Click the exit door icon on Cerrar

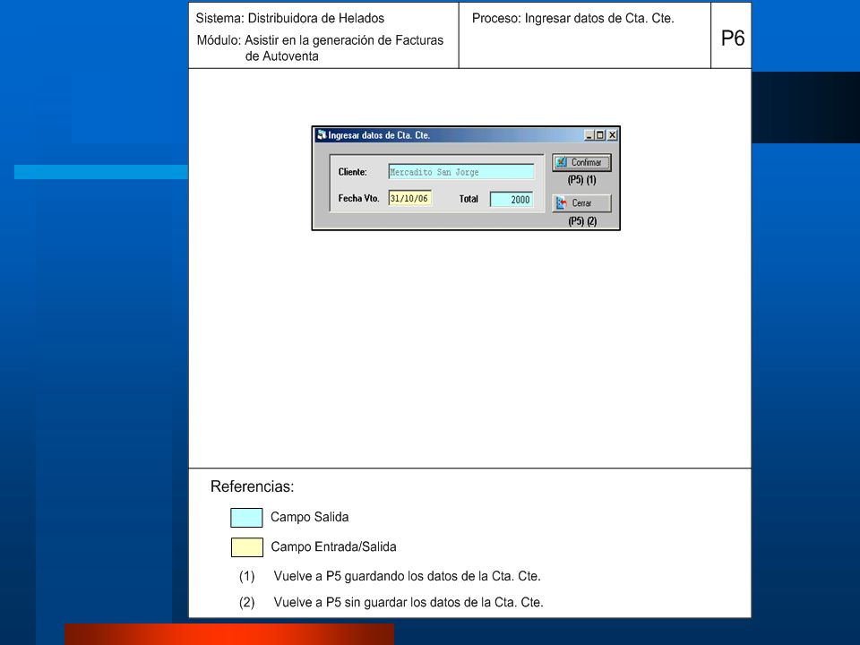562,203
